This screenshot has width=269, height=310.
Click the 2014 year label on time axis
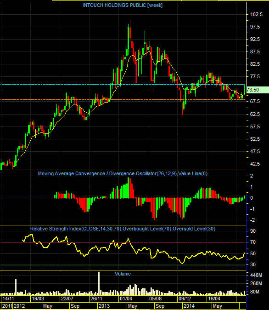click(189, 306)
